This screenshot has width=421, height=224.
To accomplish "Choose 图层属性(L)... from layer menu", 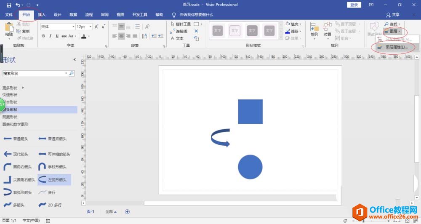I will pyautogui.click(x=396, y=47).
